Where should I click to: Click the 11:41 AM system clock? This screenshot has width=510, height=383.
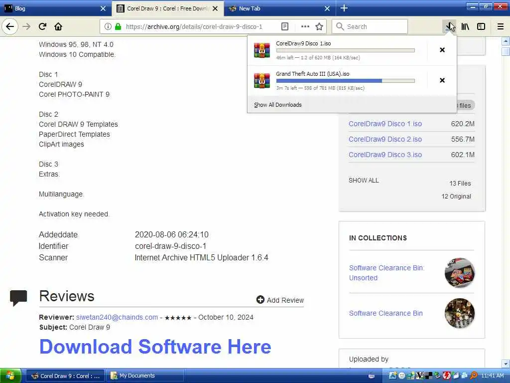pyautogui.click(x=493, y=376)
